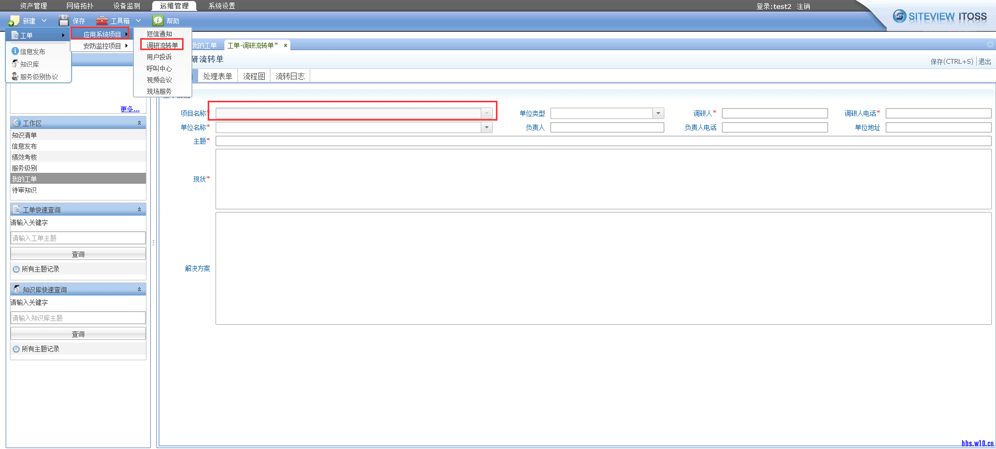Close the 工单-调研流转单 tab
The width and height of the screenshot is (996, 449).
click(x=286, y=45)
